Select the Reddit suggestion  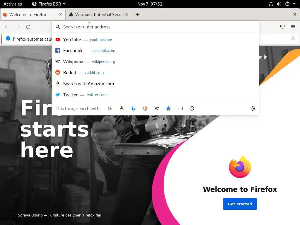pyautogui.click(x=155, y=73)
